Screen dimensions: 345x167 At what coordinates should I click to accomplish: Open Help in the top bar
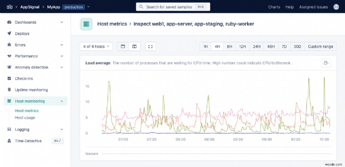pyautogui.click(x=289, y=7)
